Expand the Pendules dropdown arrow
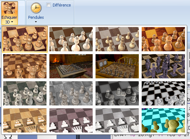The width and height of the screenshot is (190, 139). pyautogui.click(x=36, y=22)
